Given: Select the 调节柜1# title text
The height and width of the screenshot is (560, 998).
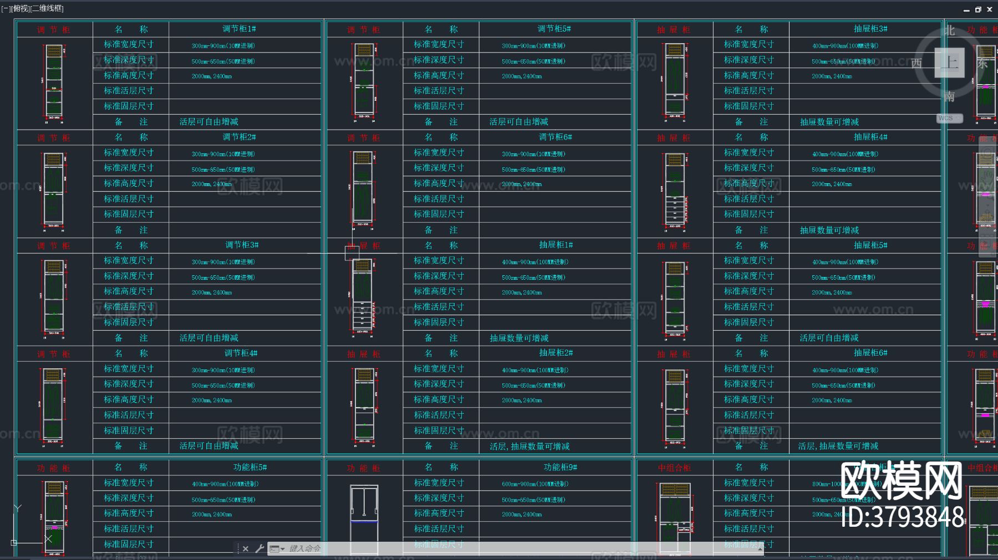Looking at the screenshot, I should click(x=239, y=29).
